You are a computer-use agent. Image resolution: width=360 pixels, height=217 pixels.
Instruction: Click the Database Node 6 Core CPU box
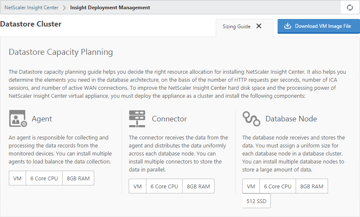click(278, 186)
